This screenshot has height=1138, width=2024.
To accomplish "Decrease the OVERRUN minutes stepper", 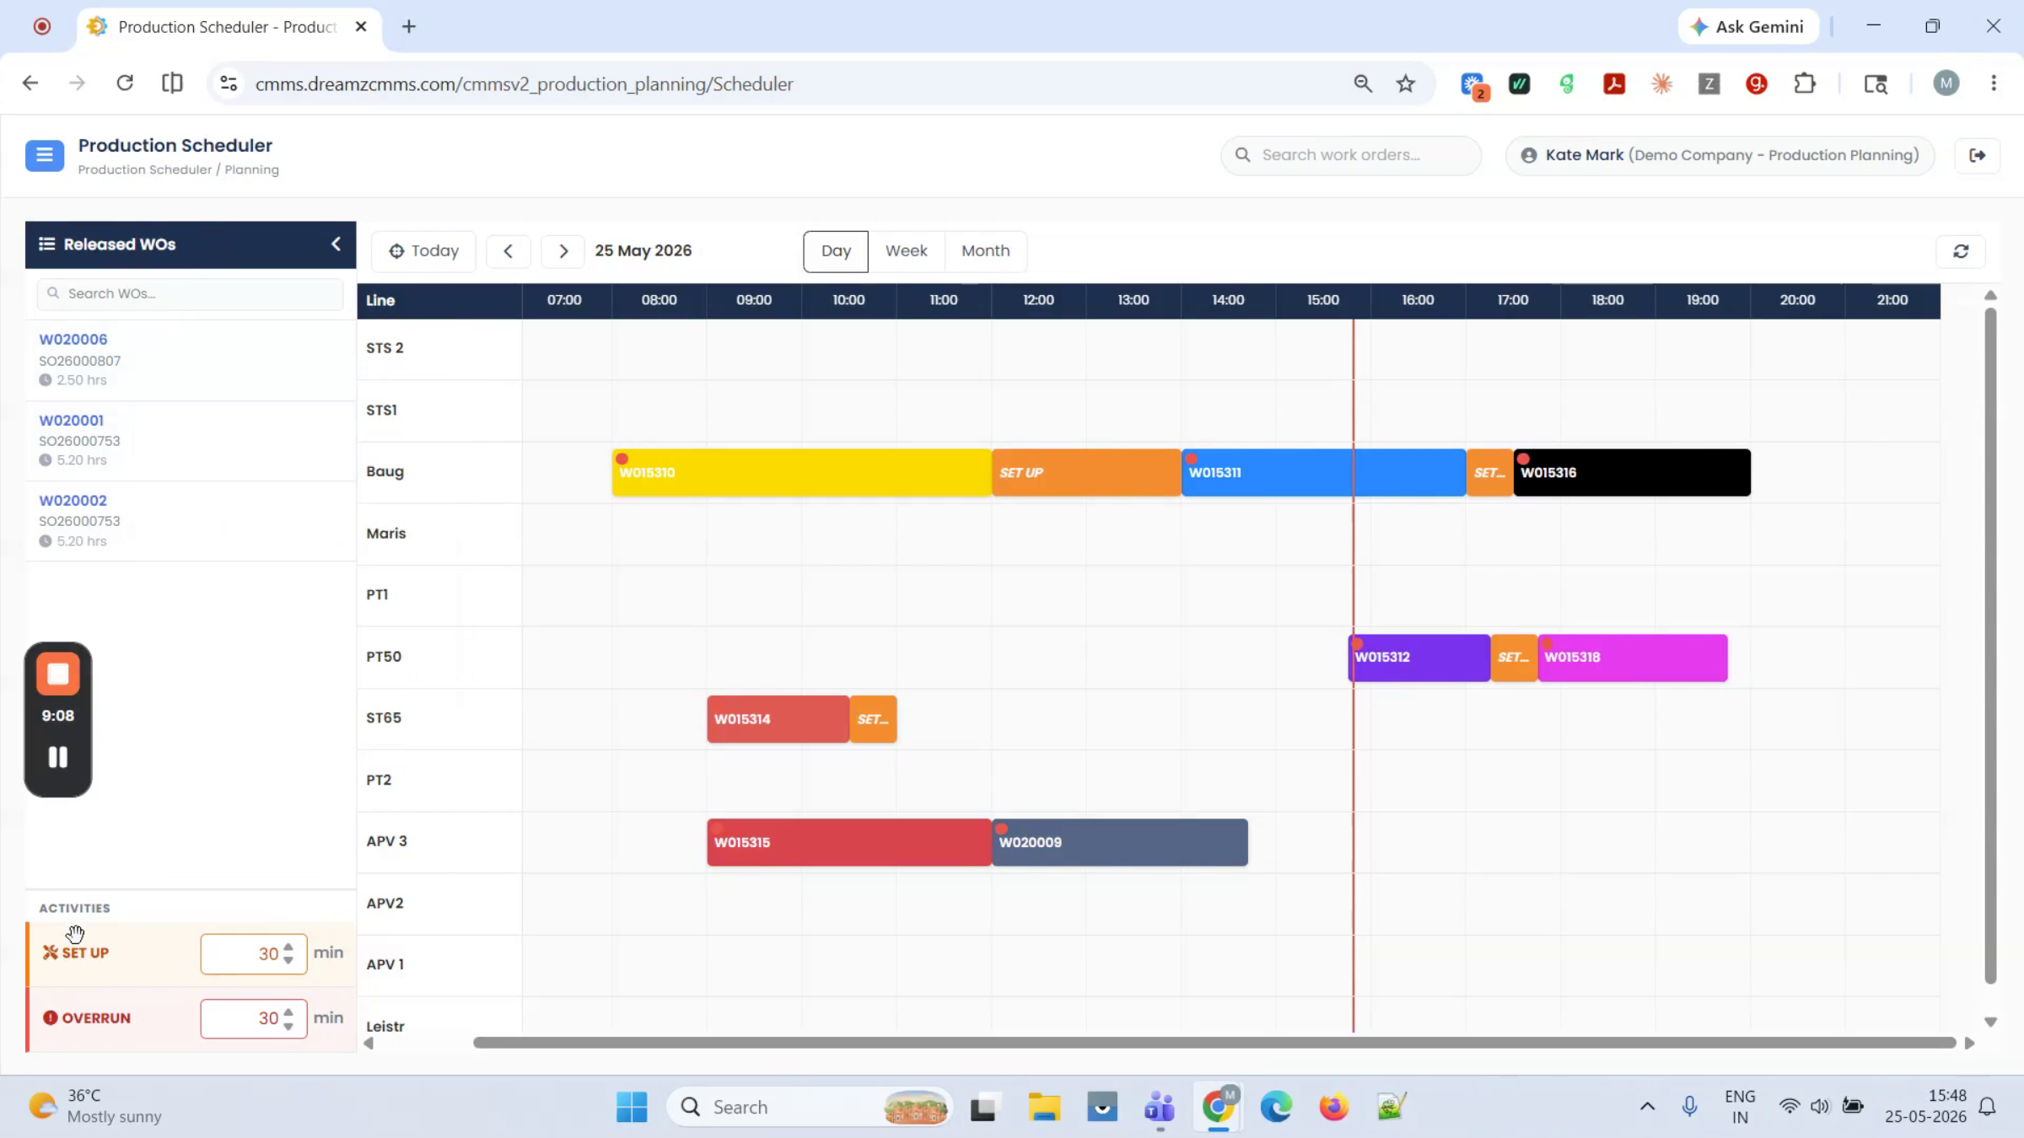I will [x=288, y=1025].
